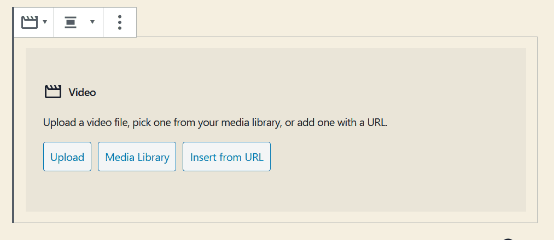Upload a video file from the computer
Viewport: 554px width, 240px height.
tap(67, 157)
